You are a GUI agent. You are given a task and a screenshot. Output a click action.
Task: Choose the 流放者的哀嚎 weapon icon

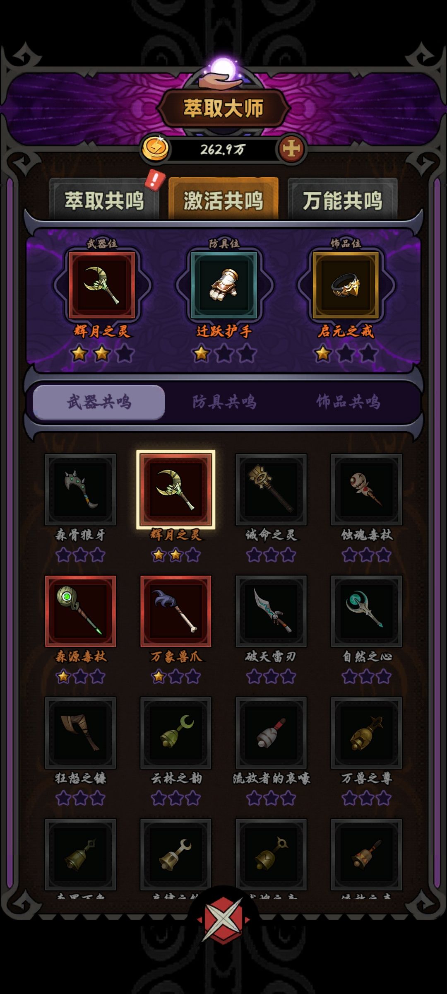[x=271, y=733]
